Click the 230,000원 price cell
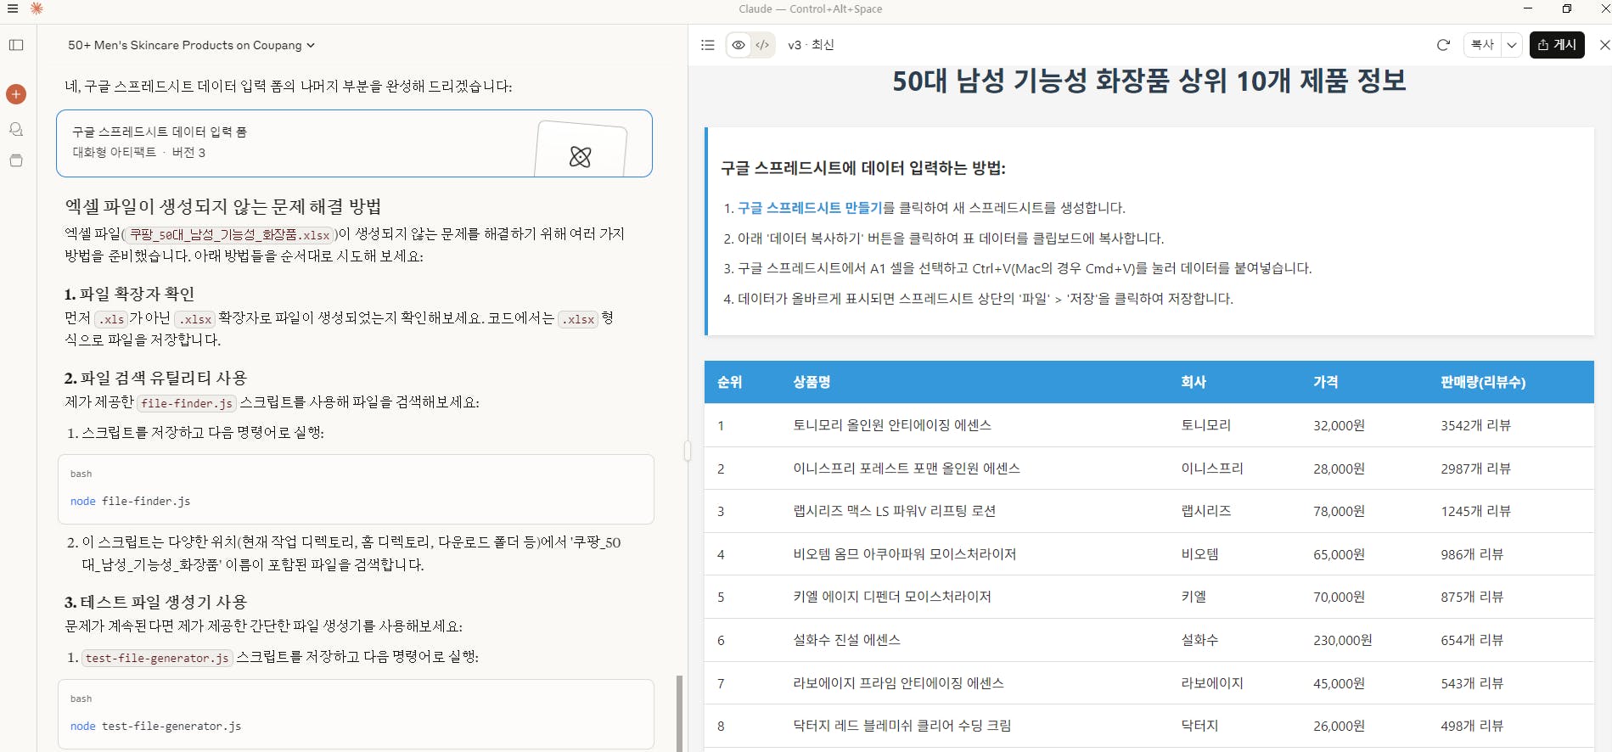This screenshot has height=752, width=1612. tap(1342, 640)
